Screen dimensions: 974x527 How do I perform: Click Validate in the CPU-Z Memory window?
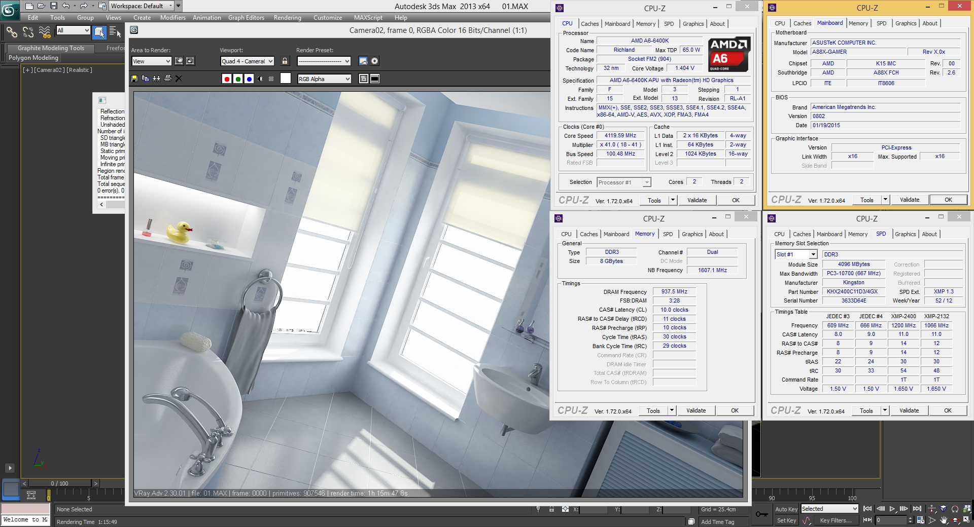pyautogui.click(x=696, y=410)
